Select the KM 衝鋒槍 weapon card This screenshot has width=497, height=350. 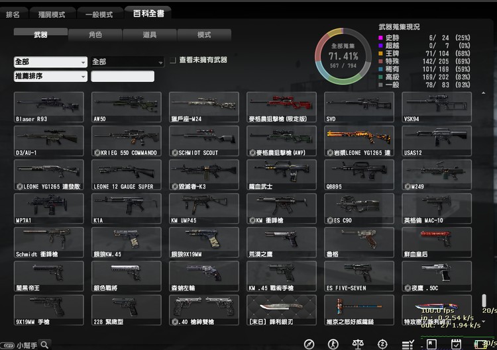point(282,208)
